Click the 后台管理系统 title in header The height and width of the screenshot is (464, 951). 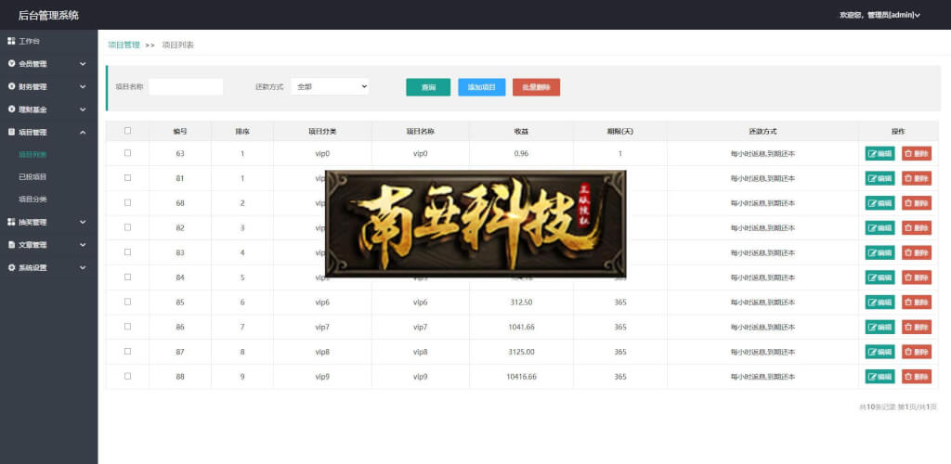click(48, 15)
